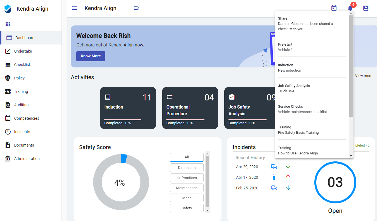
Task: Click the Dashboard icon in sidebar
Action: click(x=9, y=38)
